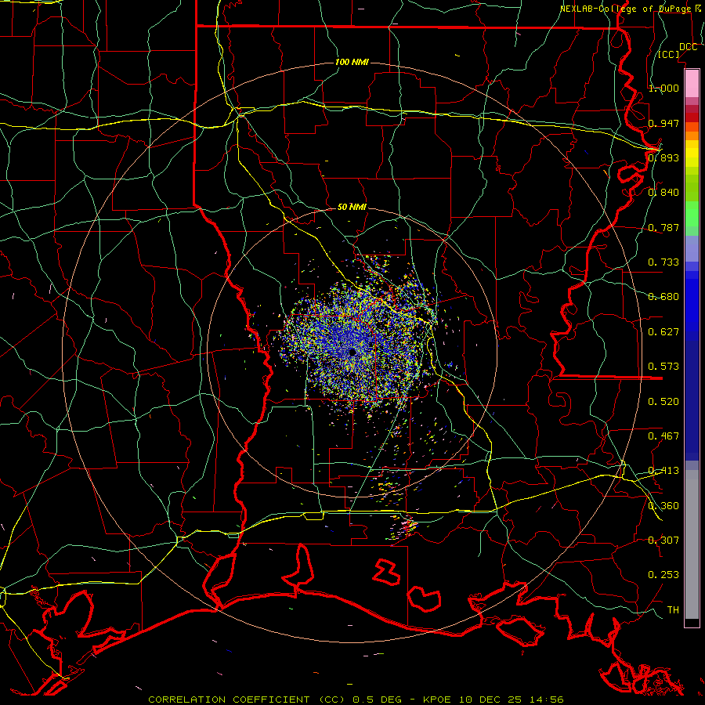Click the 100 NMI range ring label
This screenshot has width=705, height=705.
(352, 62)
